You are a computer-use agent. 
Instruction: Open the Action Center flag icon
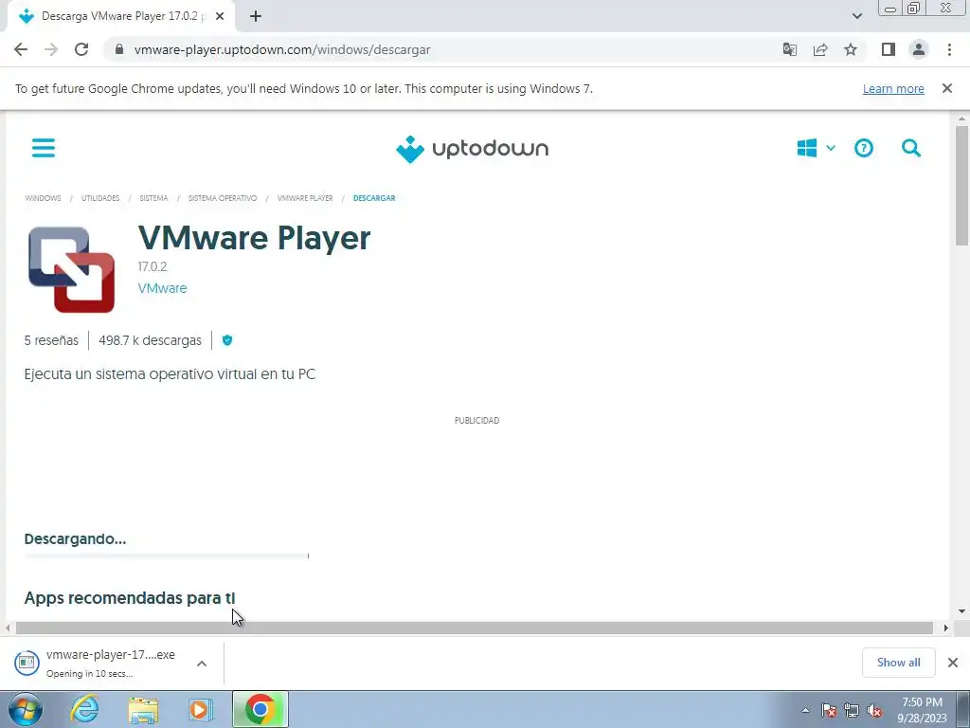point(829,710)
